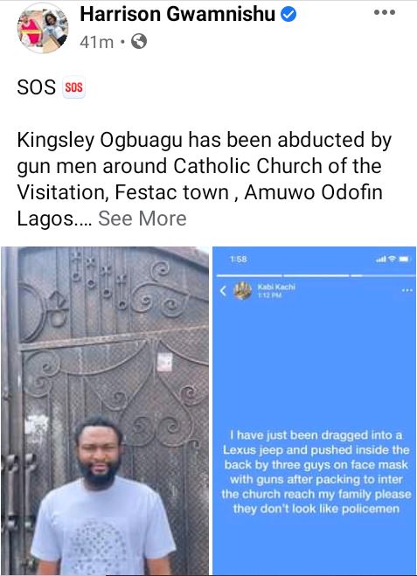Click Wi-Fi icon in story status bar
Viewport: 417px width, 576px height.
pos(393,260)
